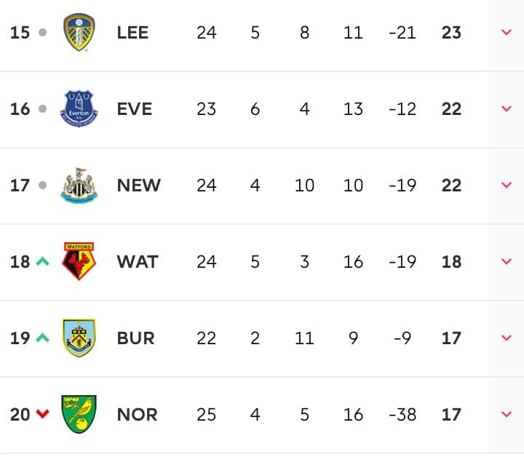Viewport: 524px width, 457px height.
Task: Open the EVE team name link
Action: [x=135, y=109]
